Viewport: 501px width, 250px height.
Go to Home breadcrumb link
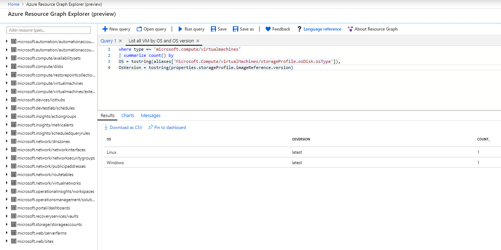pyautogui.click(x=14, y=4)
